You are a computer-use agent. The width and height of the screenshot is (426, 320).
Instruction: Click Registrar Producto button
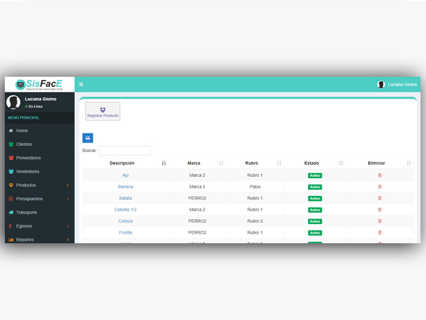pyautogui.click(x=103, y=111)
